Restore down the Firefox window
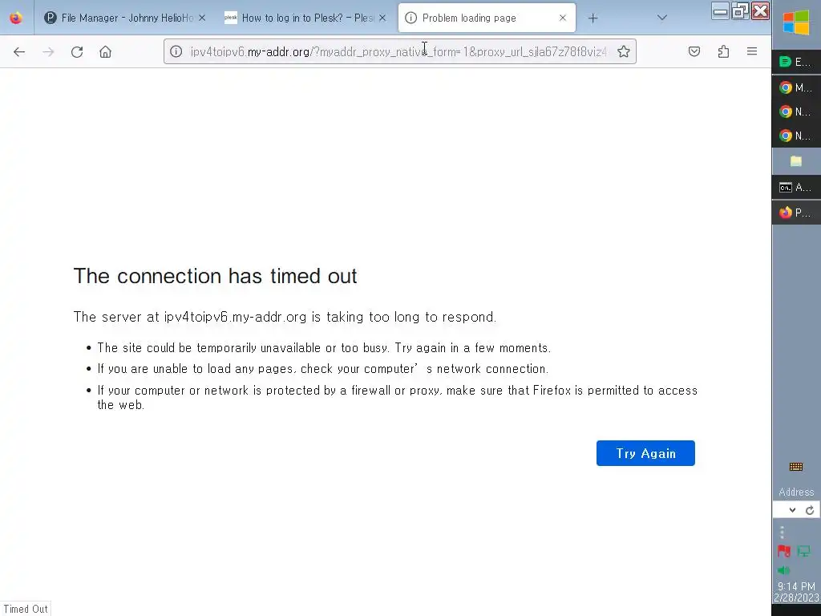The width and height of the screenshot is (821, 616). (x=740, y=10)
